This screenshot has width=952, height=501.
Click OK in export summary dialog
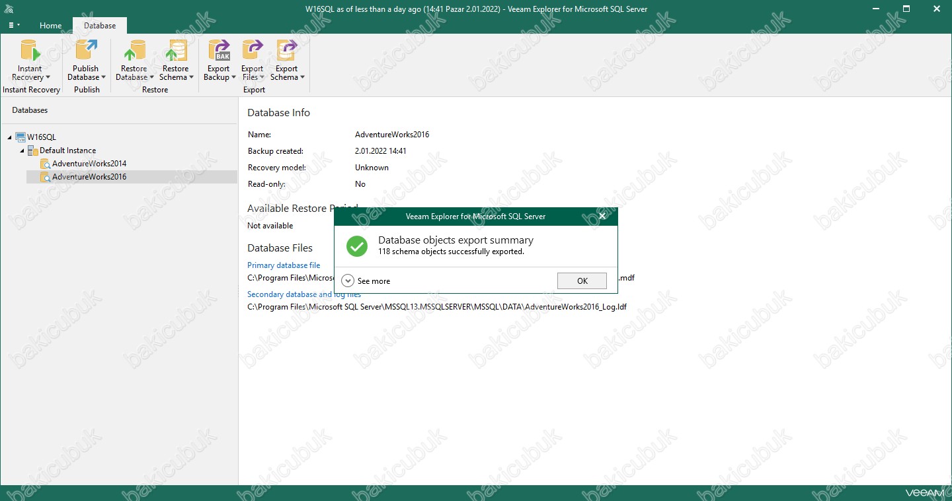pos(582,281)
